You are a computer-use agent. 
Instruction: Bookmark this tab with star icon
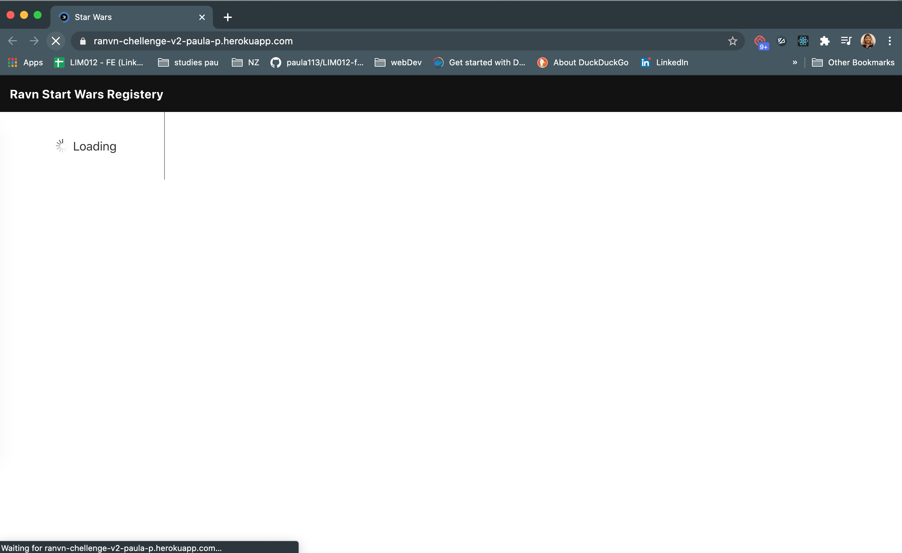pyautogui.click(x=732, y=41)
